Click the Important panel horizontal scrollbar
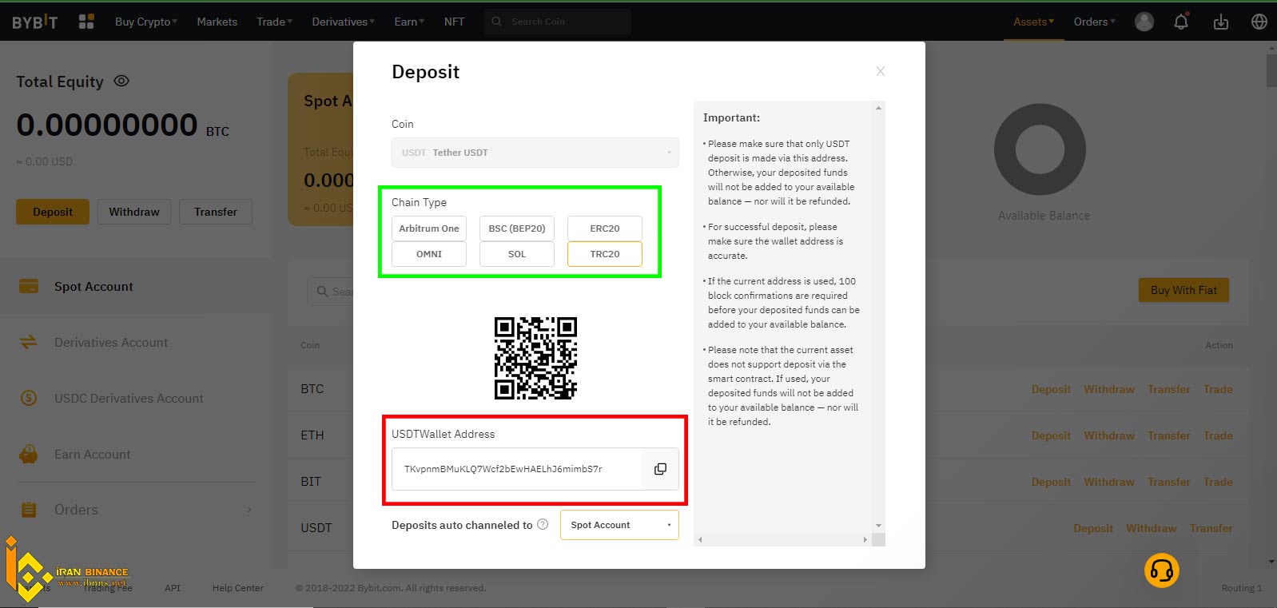Image resolution: width=1277 pixels, height=608 pixels. (x=783, y=540)
